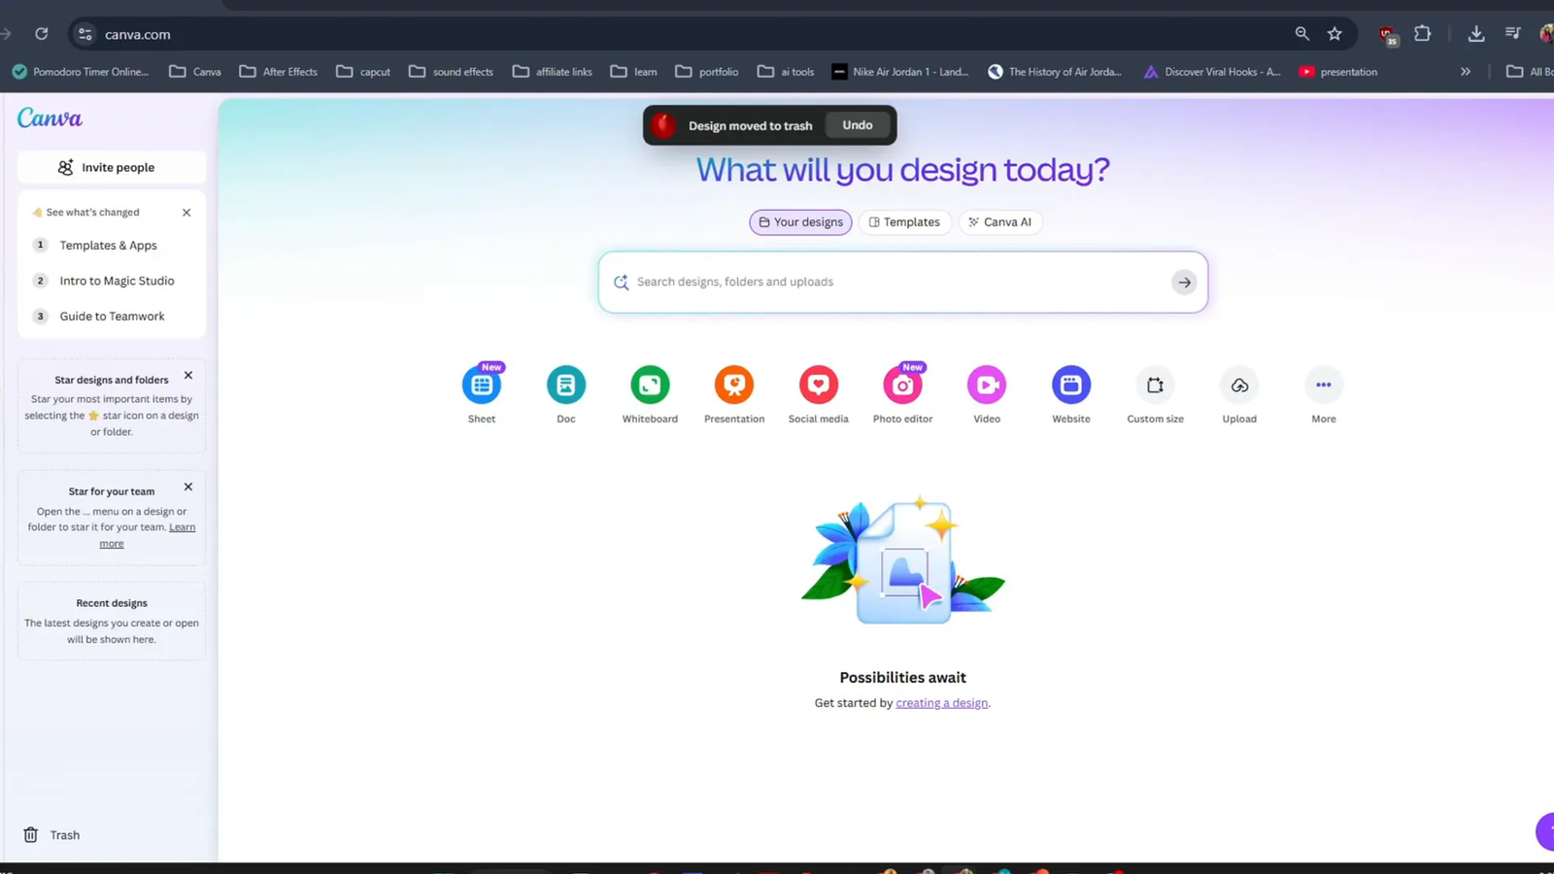Open the browser media control icon

tap(1513, 34)
